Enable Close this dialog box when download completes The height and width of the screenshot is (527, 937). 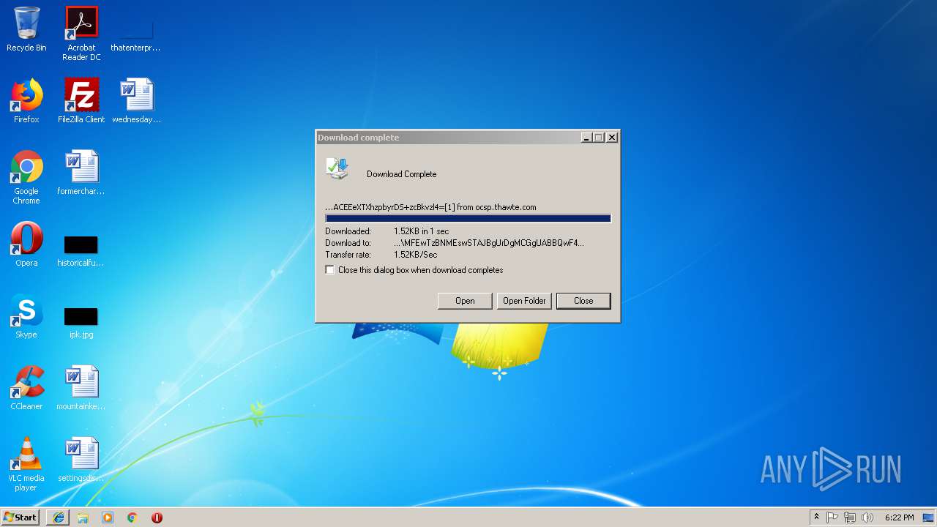[x=330, y=270]
